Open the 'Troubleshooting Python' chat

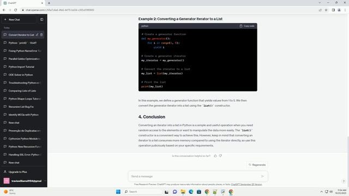click(x=23, y=83)
